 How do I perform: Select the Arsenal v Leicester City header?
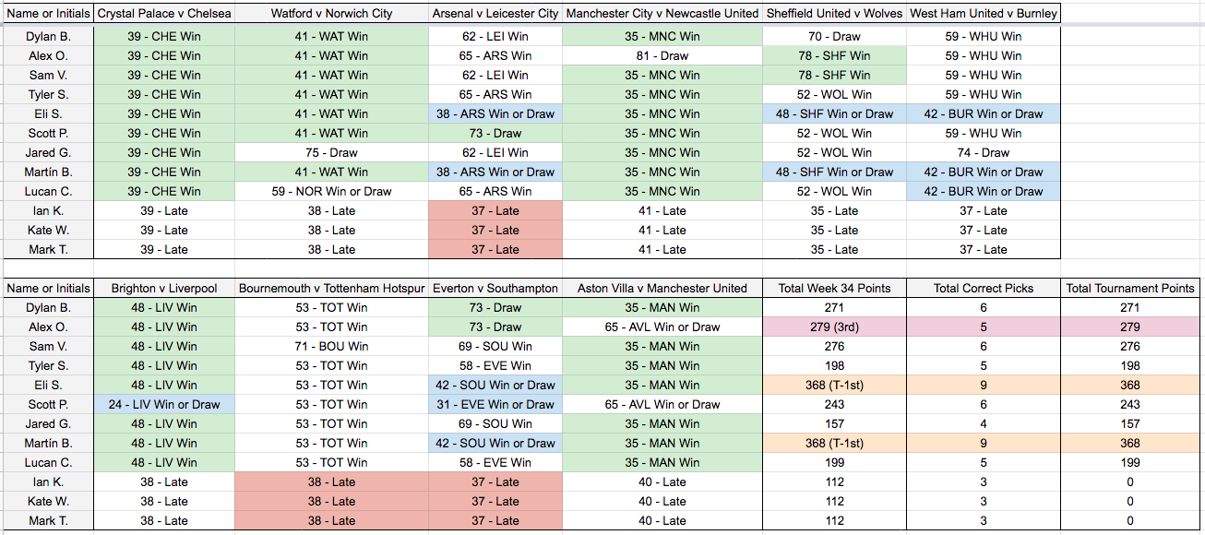tap(495, 14)
